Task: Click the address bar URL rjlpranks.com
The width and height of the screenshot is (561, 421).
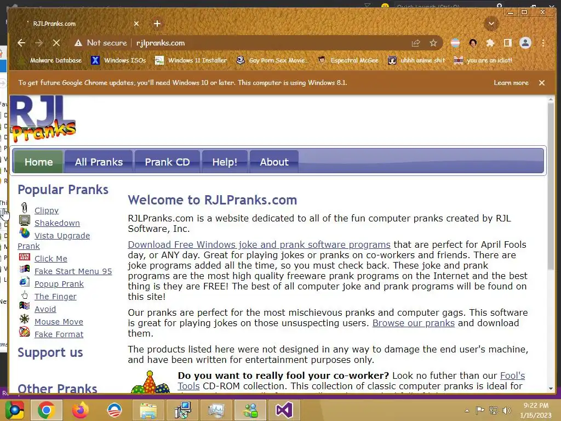Action: click(161, 43)
